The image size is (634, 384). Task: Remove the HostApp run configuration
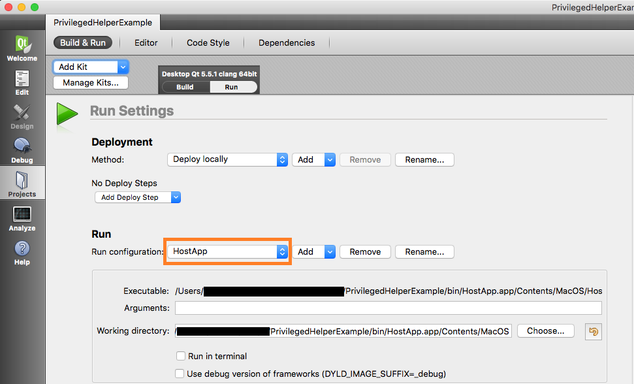pyautogui.click(x=365, y=252)
